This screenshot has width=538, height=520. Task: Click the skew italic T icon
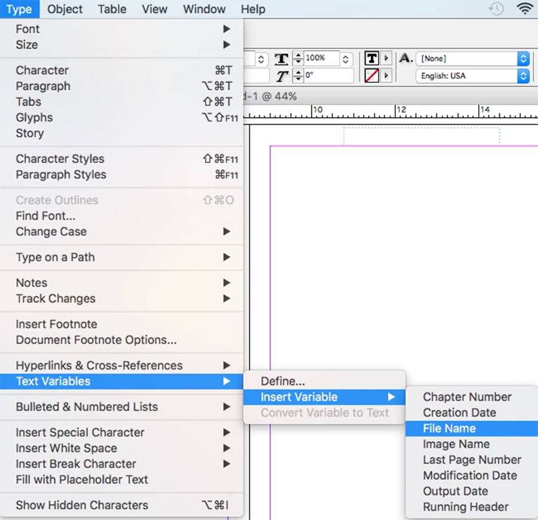pos(282,76)
